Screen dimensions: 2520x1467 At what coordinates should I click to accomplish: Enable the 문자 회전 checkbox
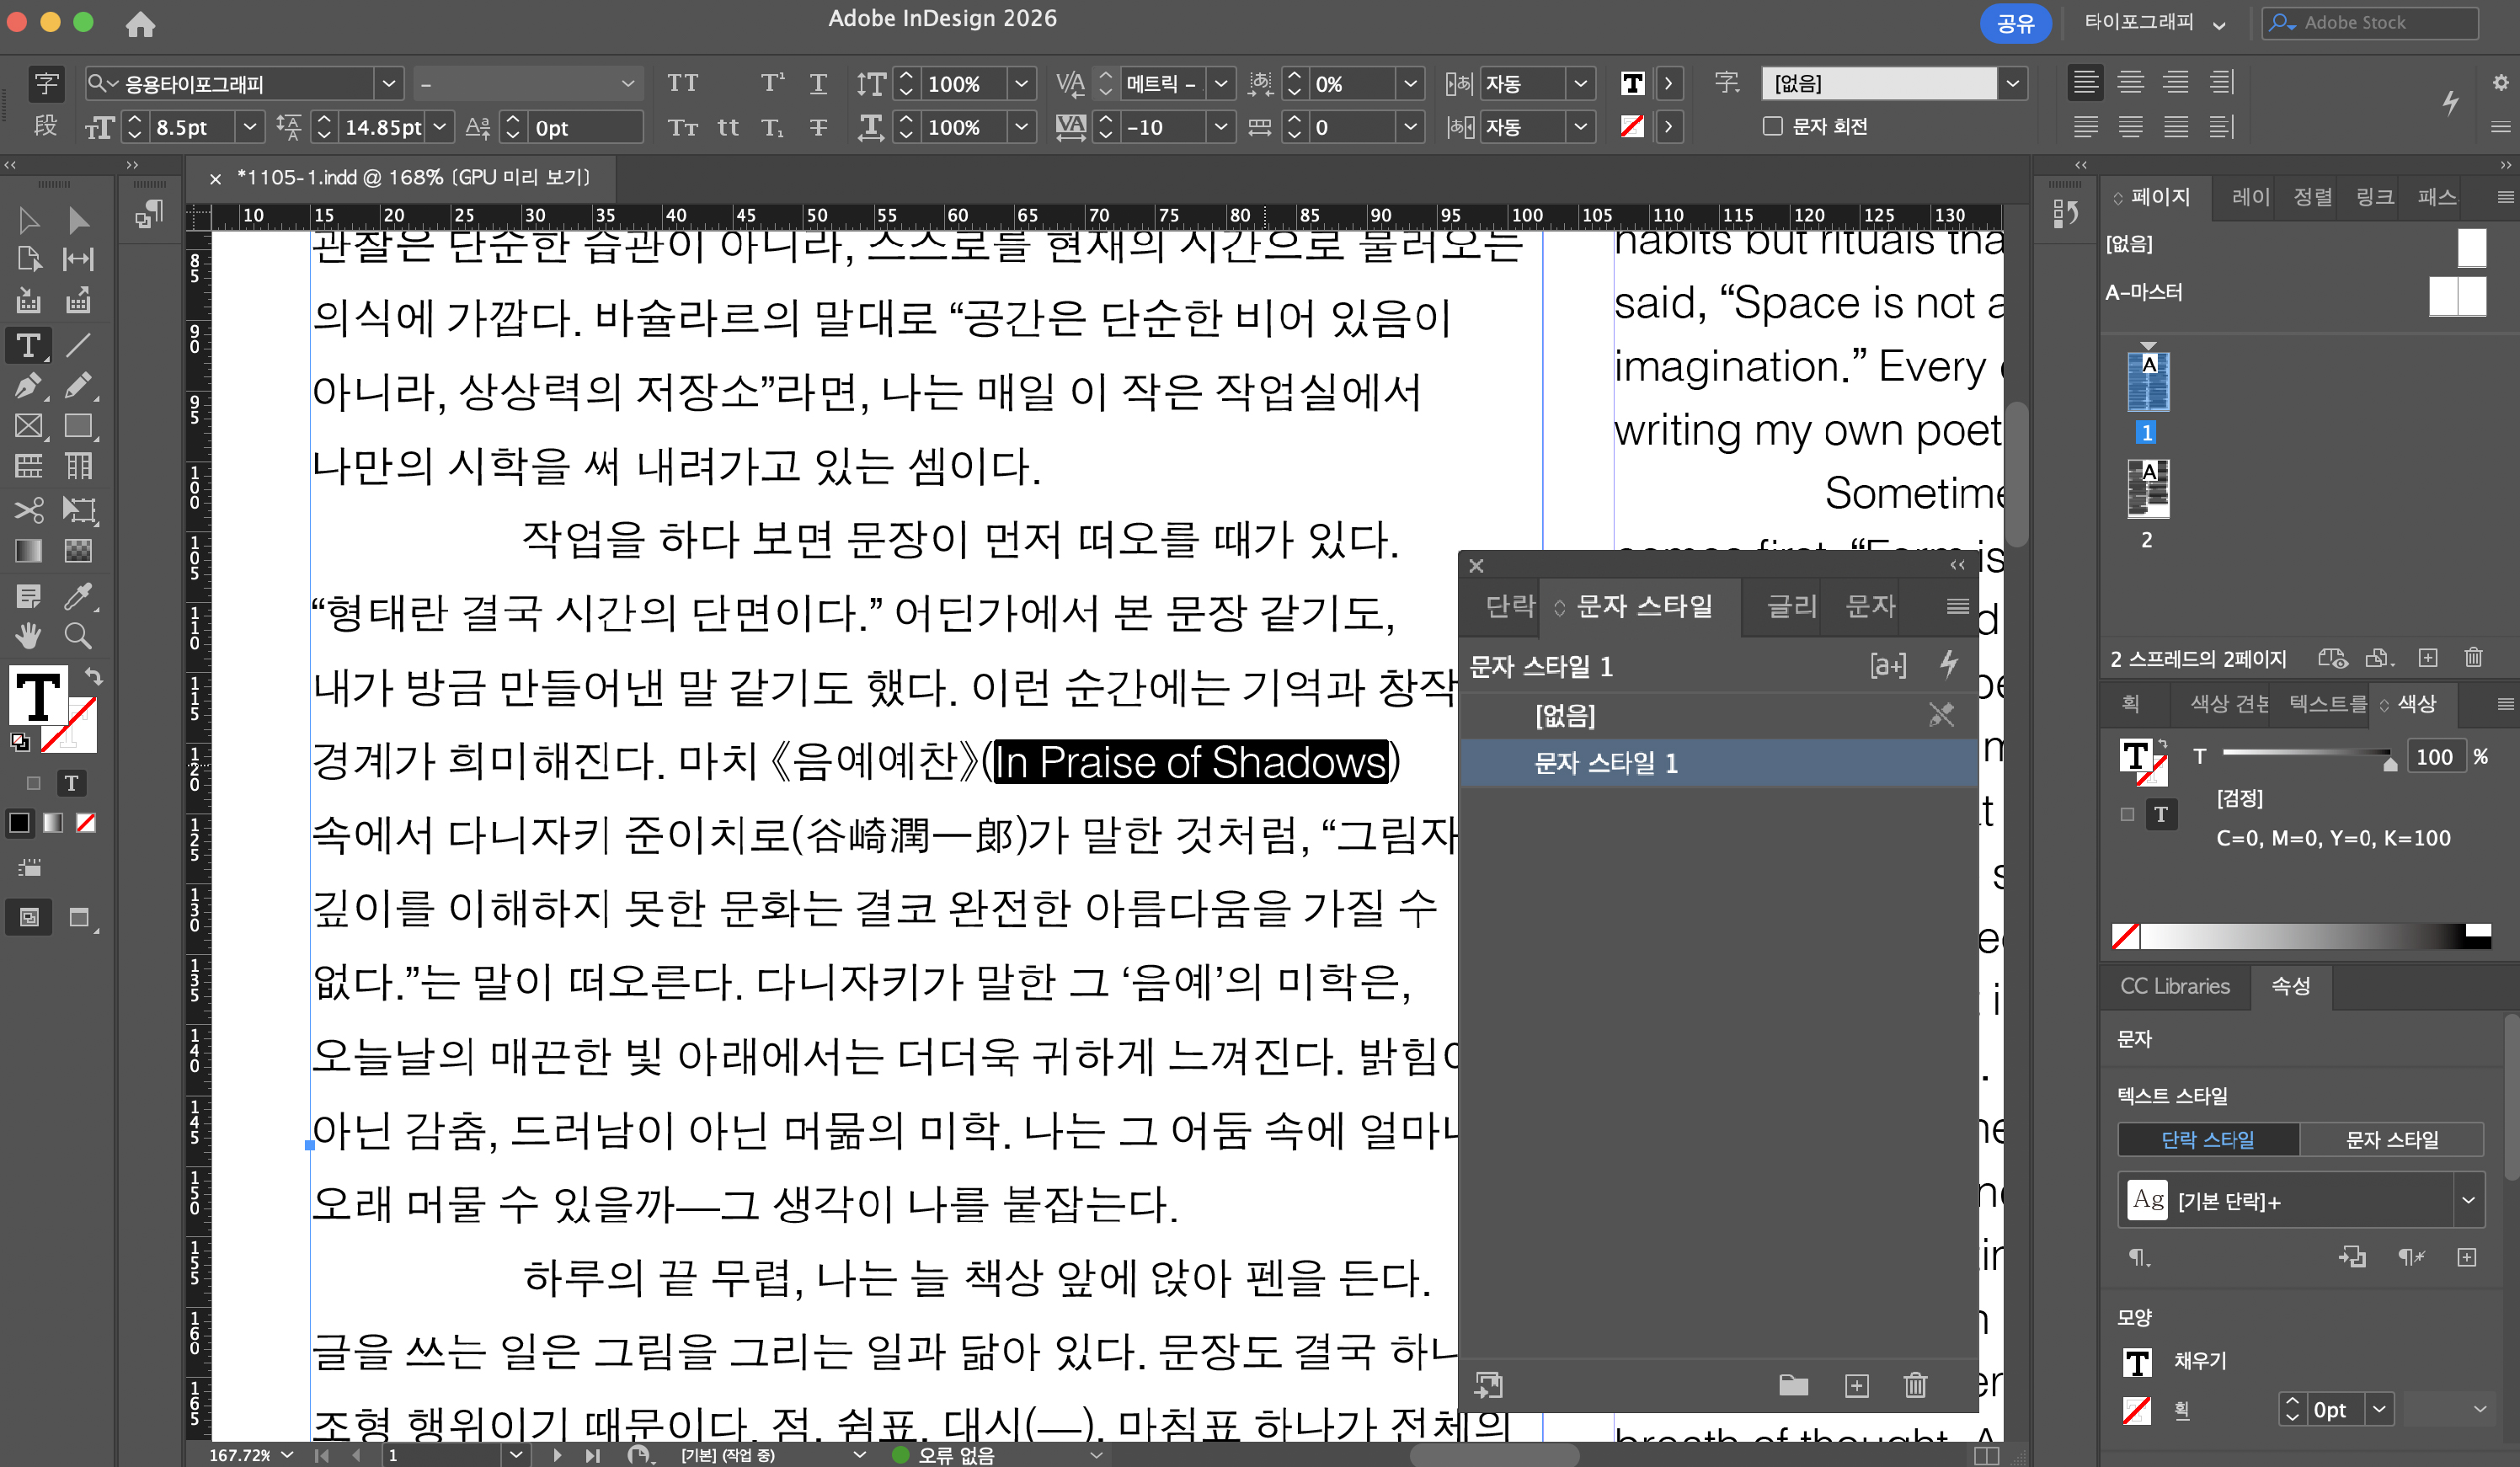(1772, 126)
